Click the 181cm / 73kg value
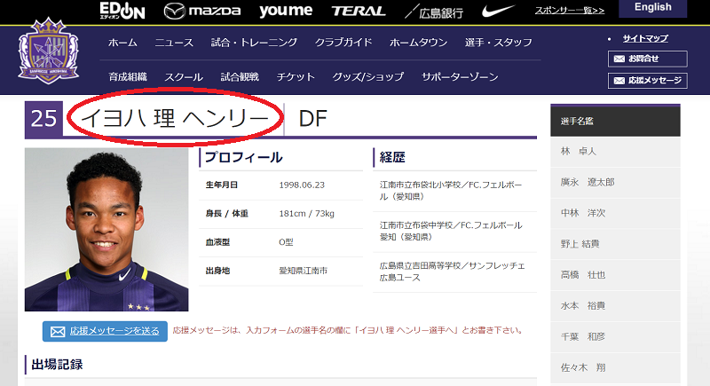The image size is (710, 386). [306, 214]
